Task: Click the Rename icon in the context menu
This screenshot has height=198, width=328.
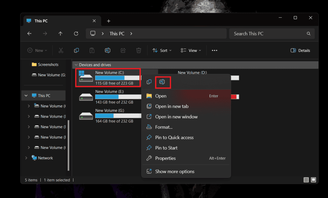Action: click(x=163, y=82)
